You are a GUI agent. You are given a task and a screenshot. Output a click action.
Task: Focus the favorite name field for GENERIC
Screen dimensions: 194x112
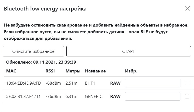tap(153, 96)
